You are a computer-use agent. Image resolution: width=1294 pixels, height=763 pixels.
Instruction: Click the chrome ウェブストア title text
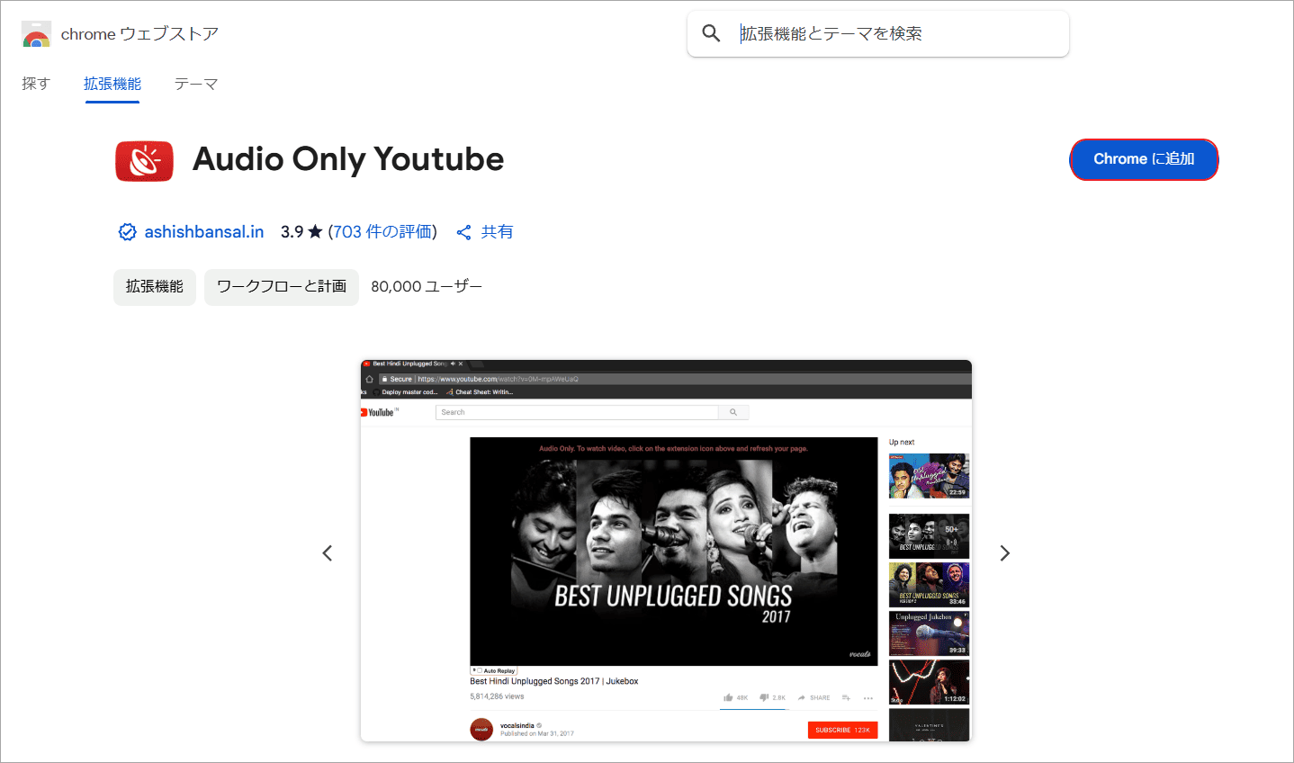point(139,34)
